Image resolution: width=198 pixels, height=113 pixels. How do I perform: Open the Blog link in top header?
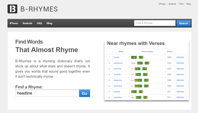[x=189, y=4]
